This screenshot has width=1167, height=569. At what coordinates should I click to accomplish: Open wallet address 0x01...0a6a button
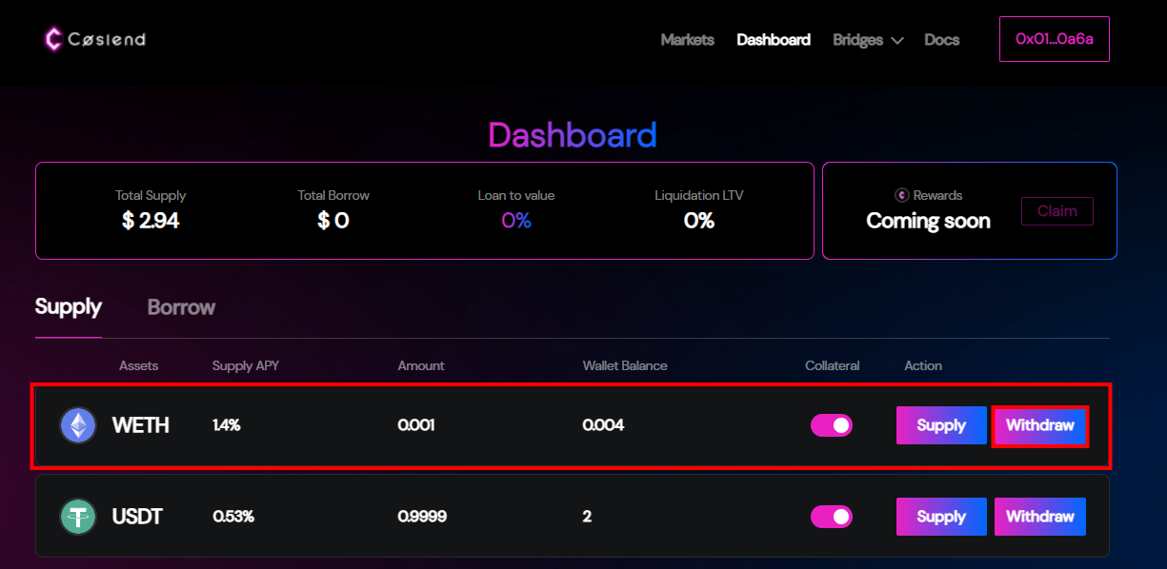point(1054,39)
